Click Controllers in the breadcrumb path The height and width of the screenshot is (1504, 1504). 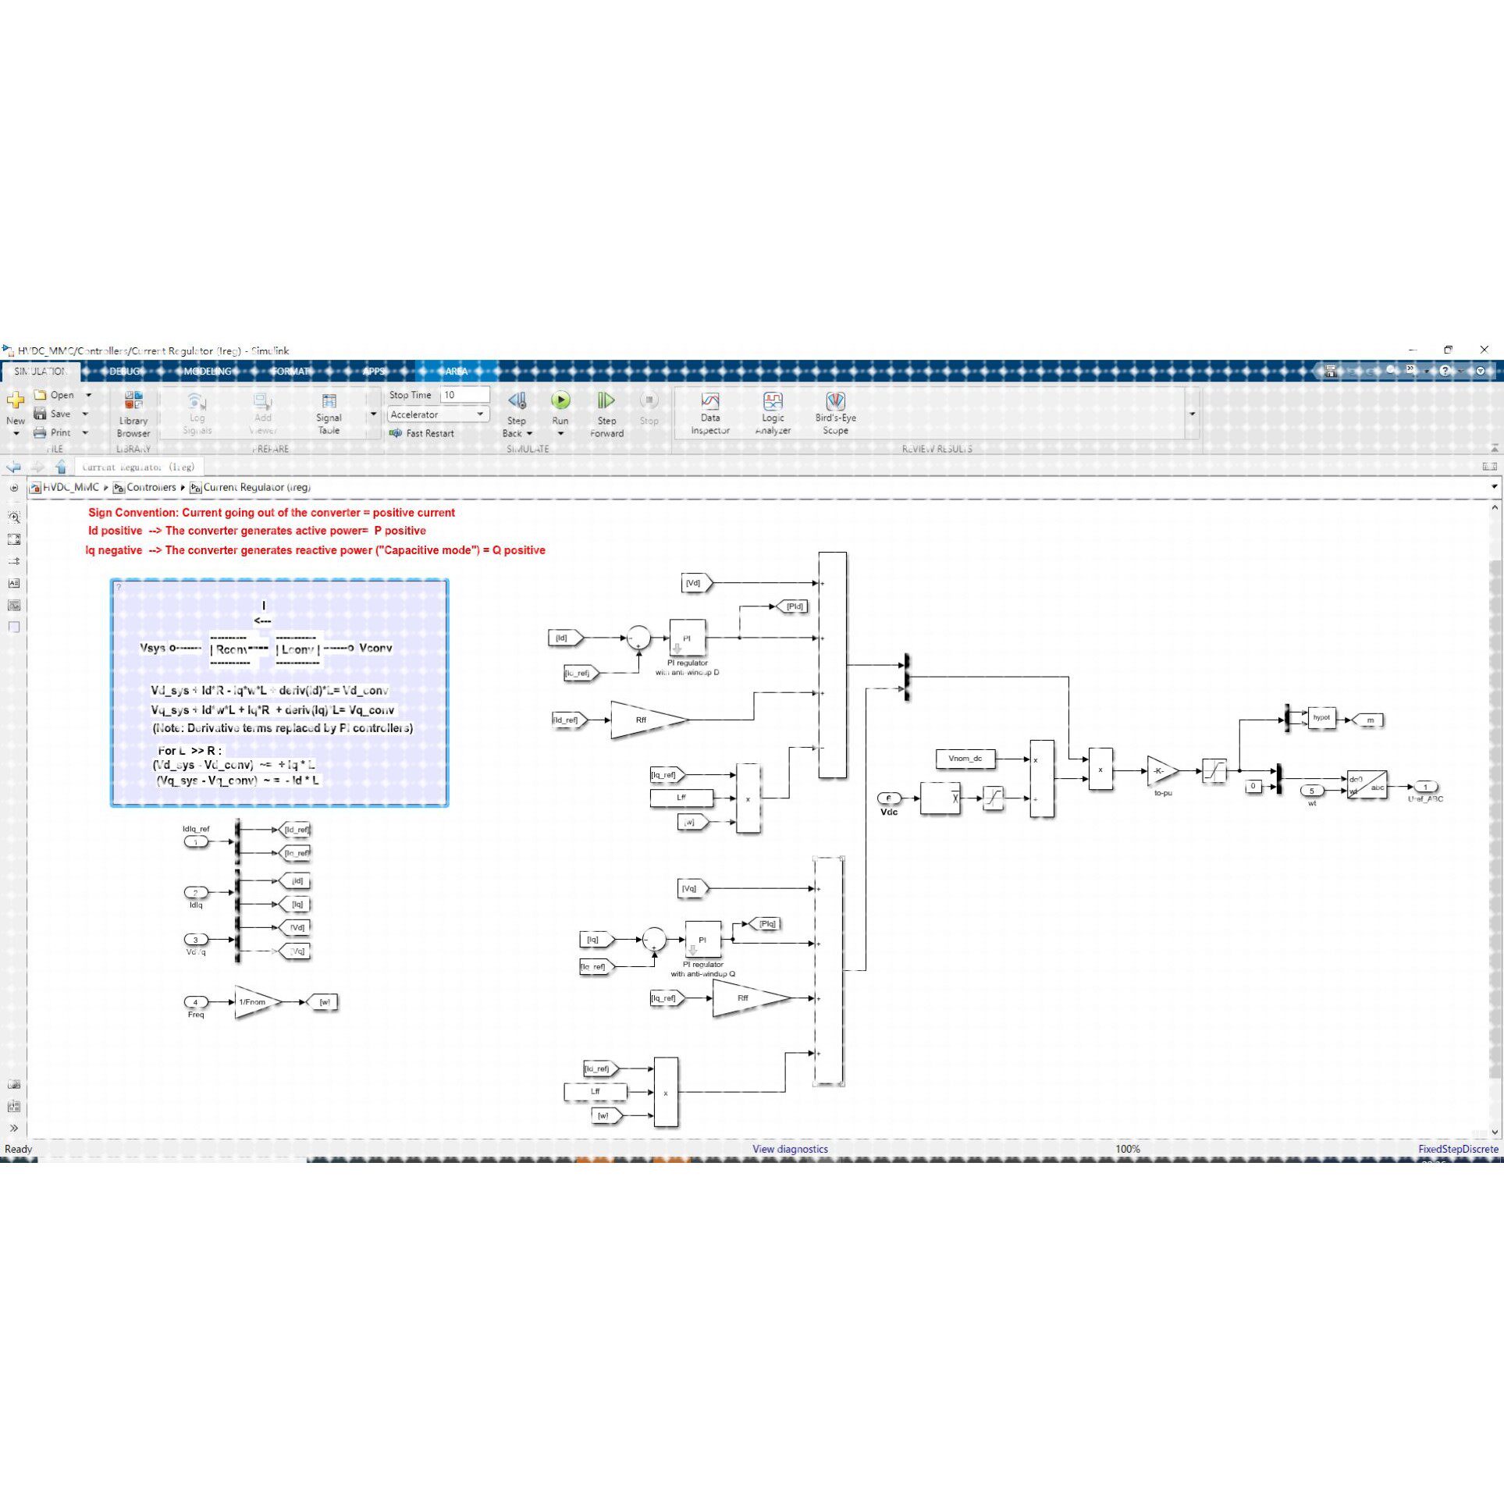click(151, 487)
